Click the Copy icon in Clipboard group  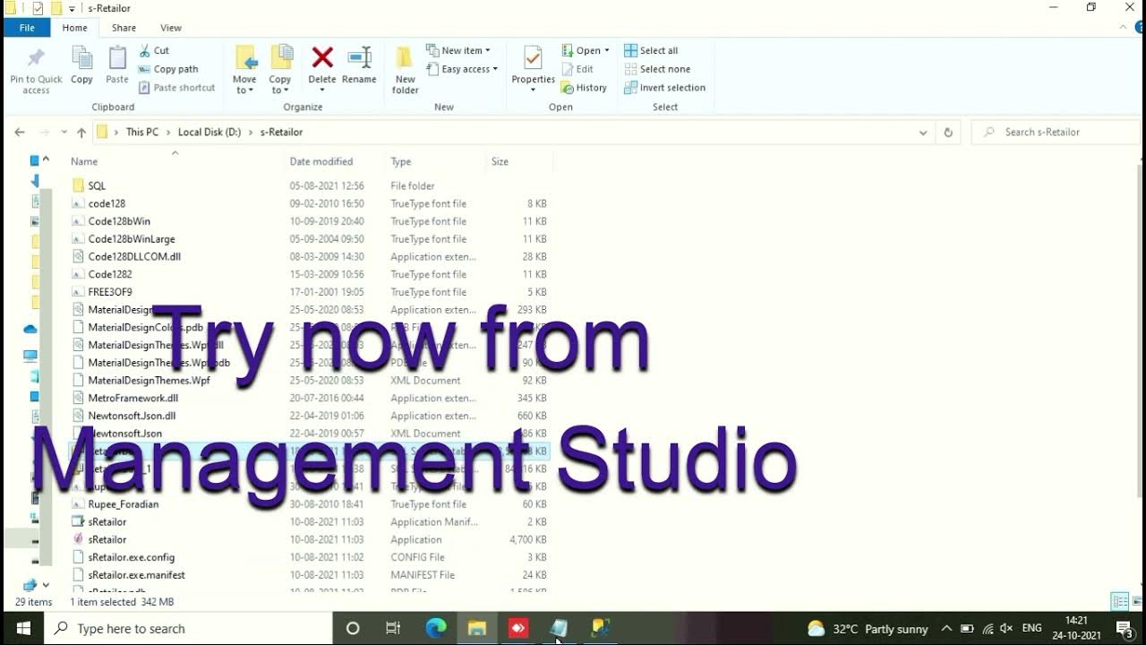tap(81, 58)
